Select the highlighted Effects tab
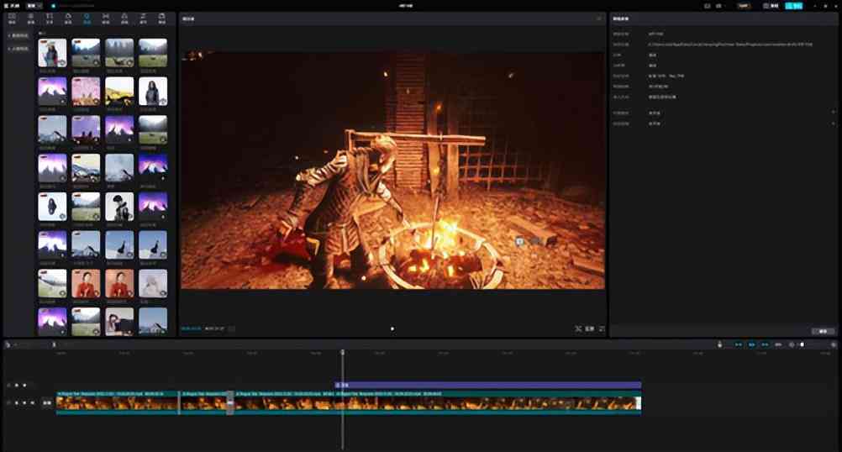This screenshot has width=842, height=452. [87, 18]
